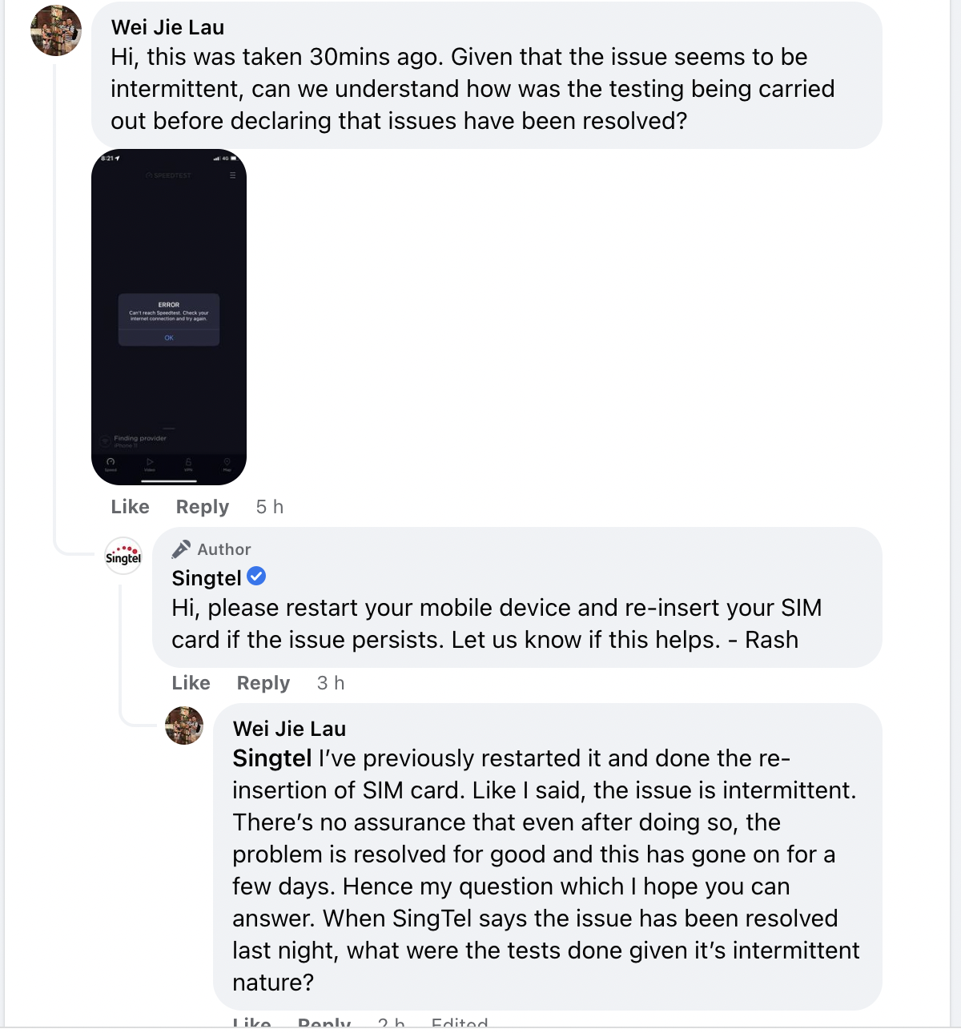The height and width of the screenshot is (1033, 961).
Task: View edit history via the Edited label
Action: 460,1023
